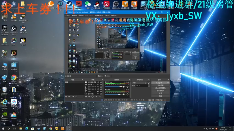Click the 开始录制 start recording button

click(x=160, y=85)
